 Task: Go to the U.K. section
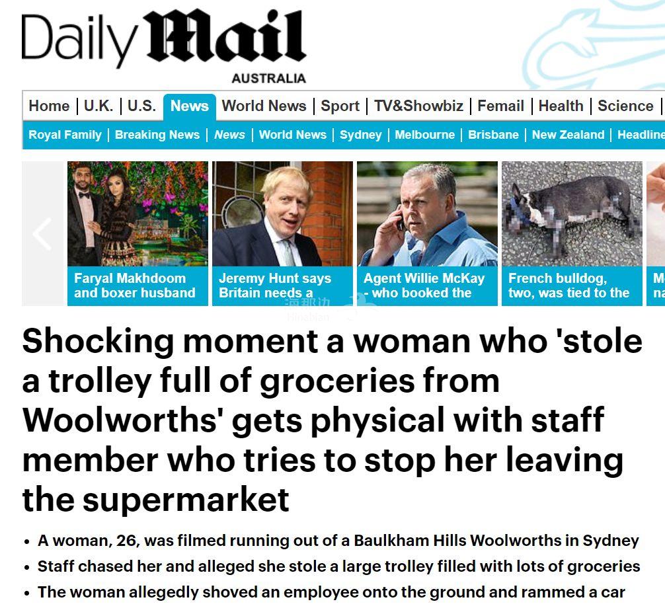98,106
